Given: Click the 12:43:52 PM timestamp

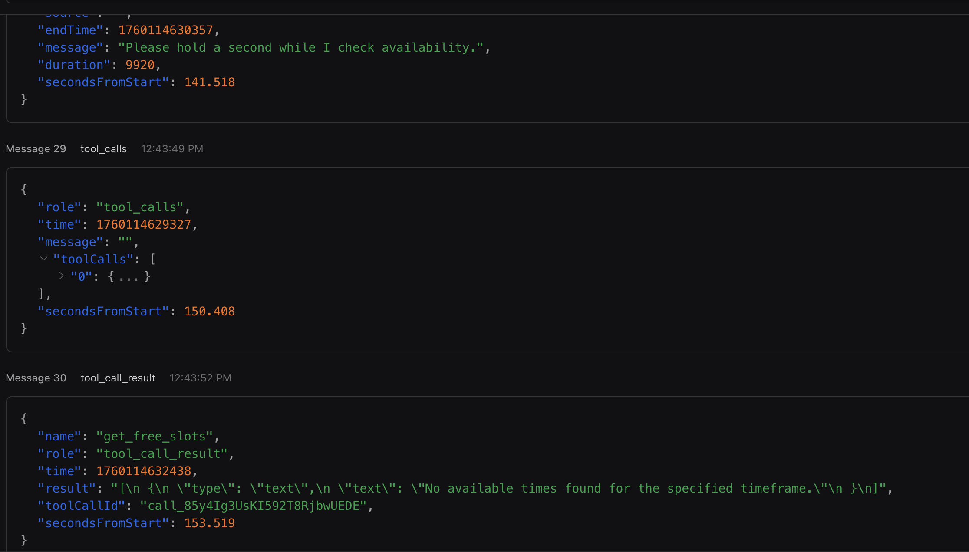Looking at the screenshot, I should 200,378.
